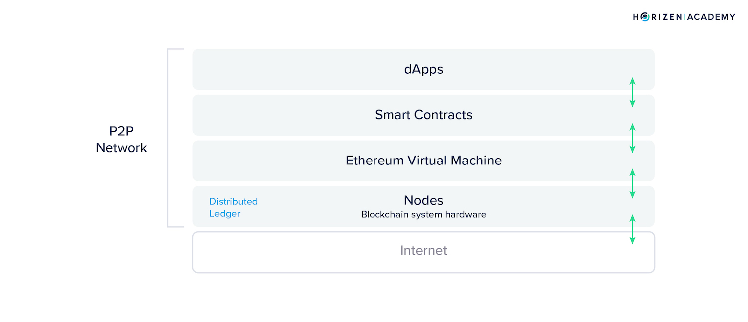748x322 pixels.
Task: Select the dApps layer box
Action: pos(423,69)
